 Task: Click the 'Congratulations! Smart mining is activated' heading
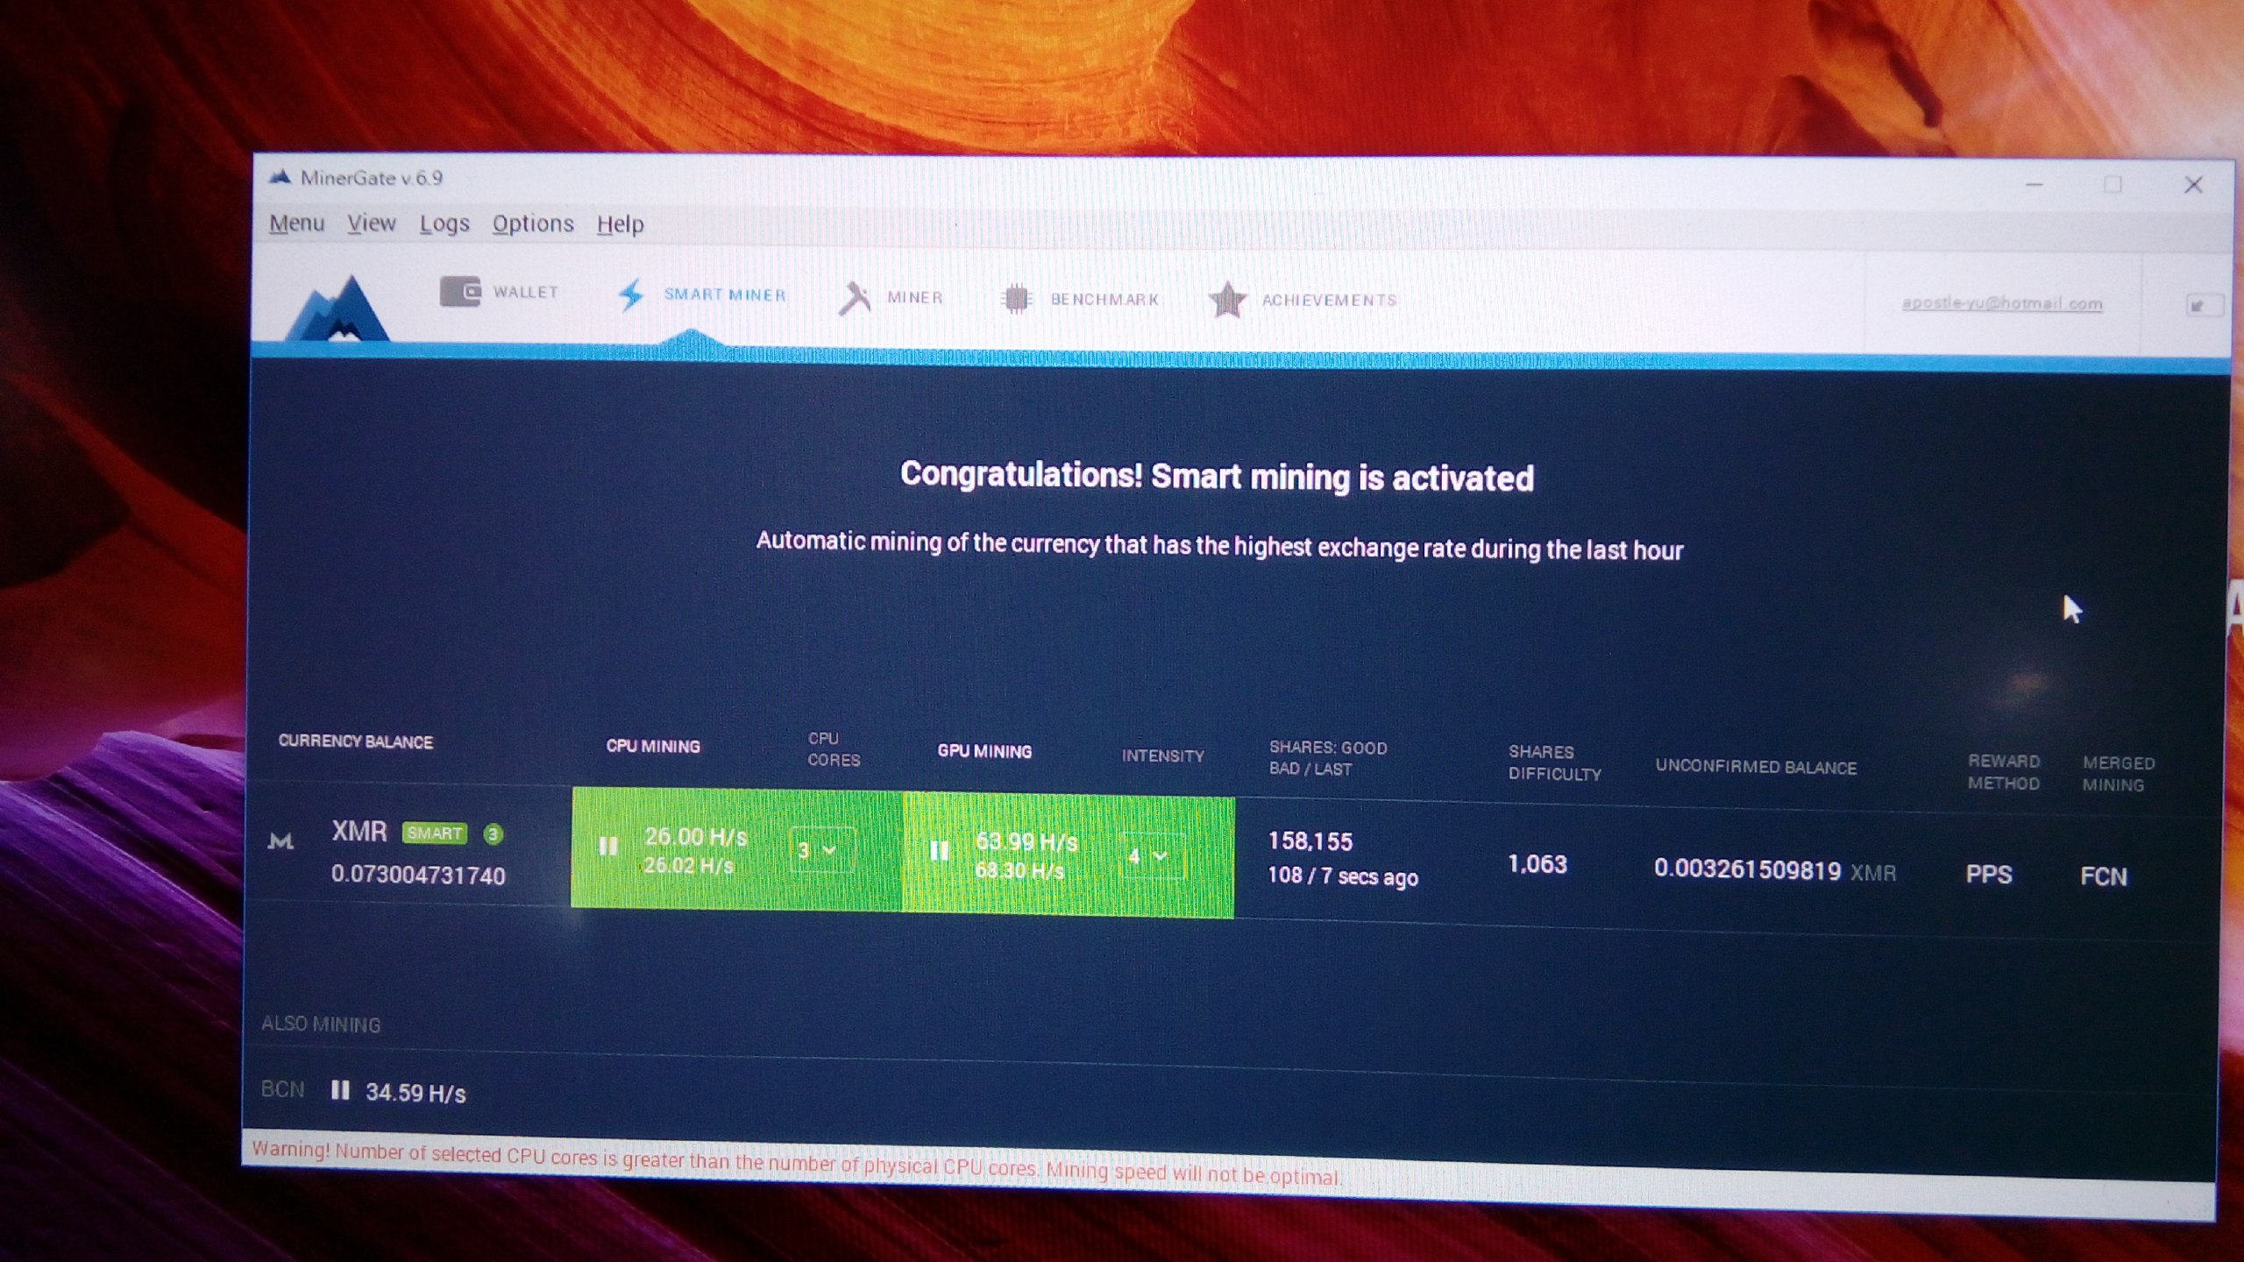pyautogui.click(x=1218, y=476)
